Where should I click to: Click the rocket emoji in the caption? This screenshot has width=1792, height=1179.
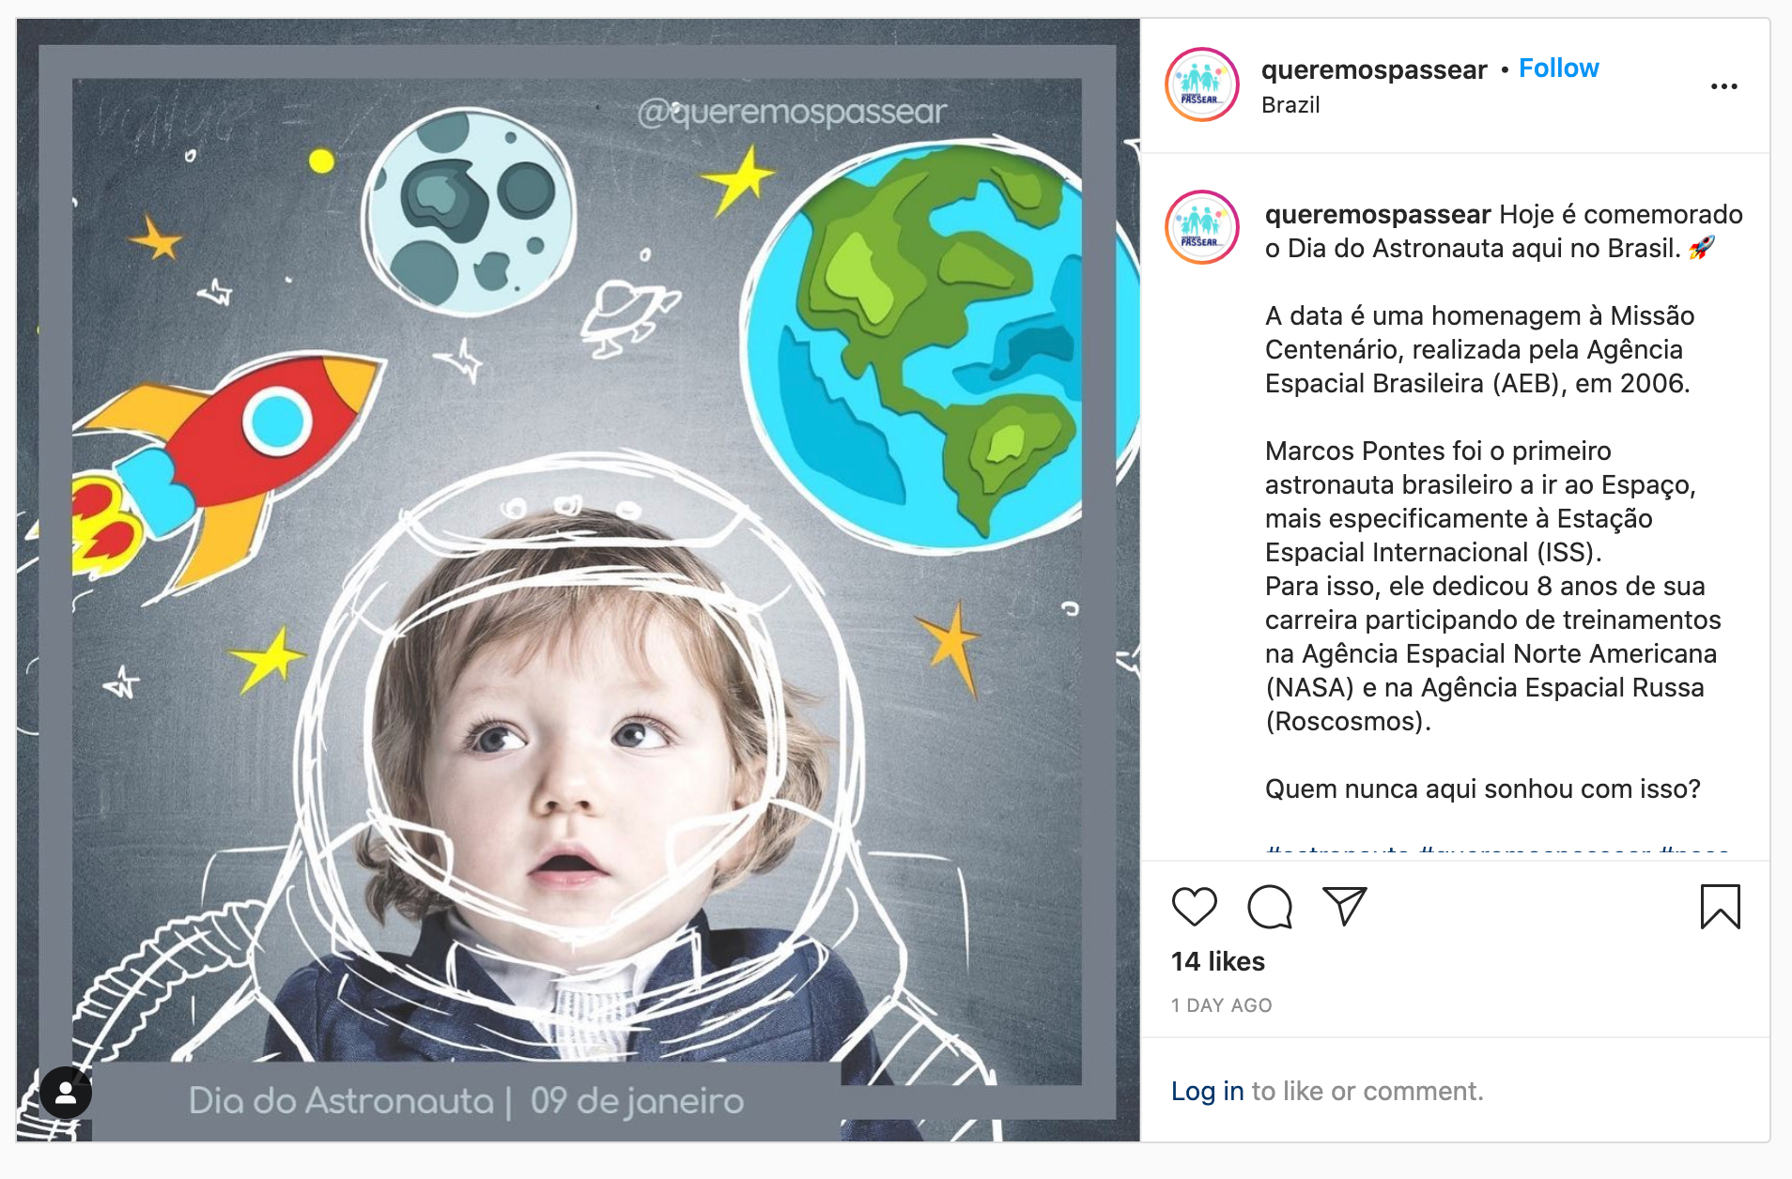(1701, 249)
